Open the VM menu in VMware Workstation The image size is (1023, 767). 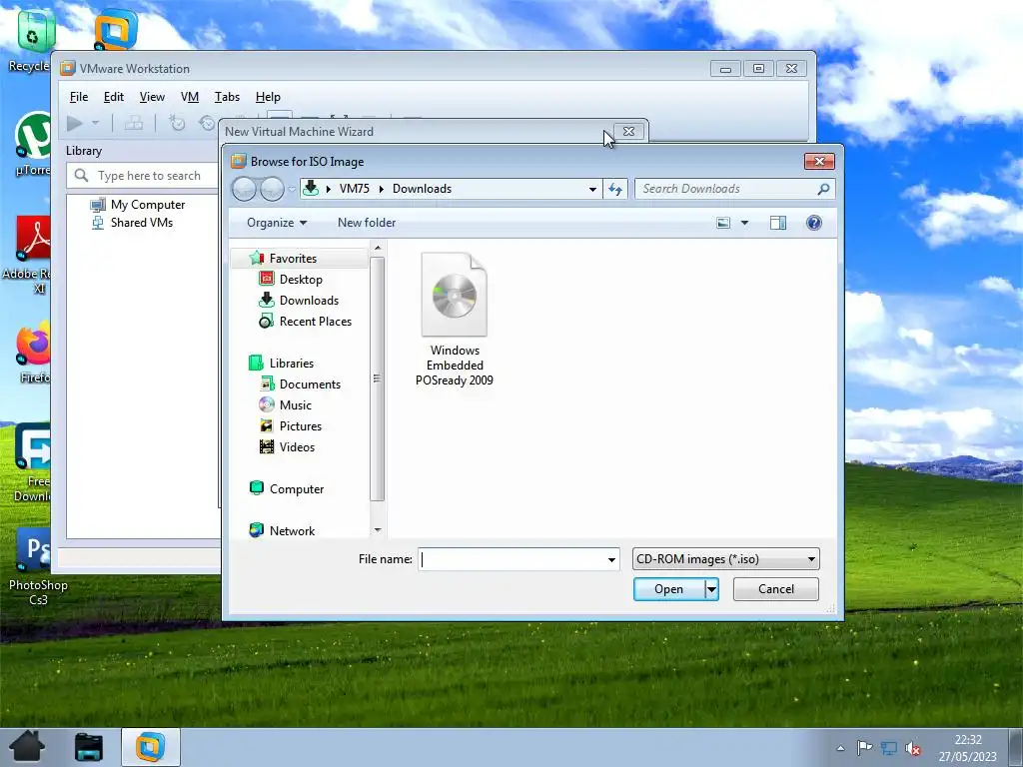click(189, 97)
